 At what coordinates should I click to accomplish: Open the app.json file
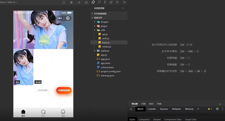109,59
